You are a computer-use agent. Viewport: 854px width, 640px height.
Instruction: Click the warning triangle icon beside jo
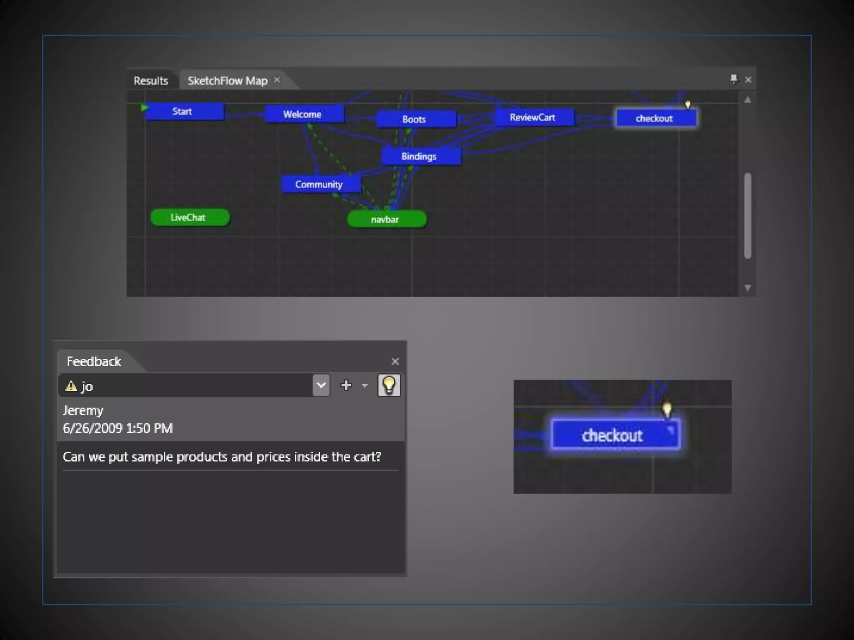click(x=71, y=386)
